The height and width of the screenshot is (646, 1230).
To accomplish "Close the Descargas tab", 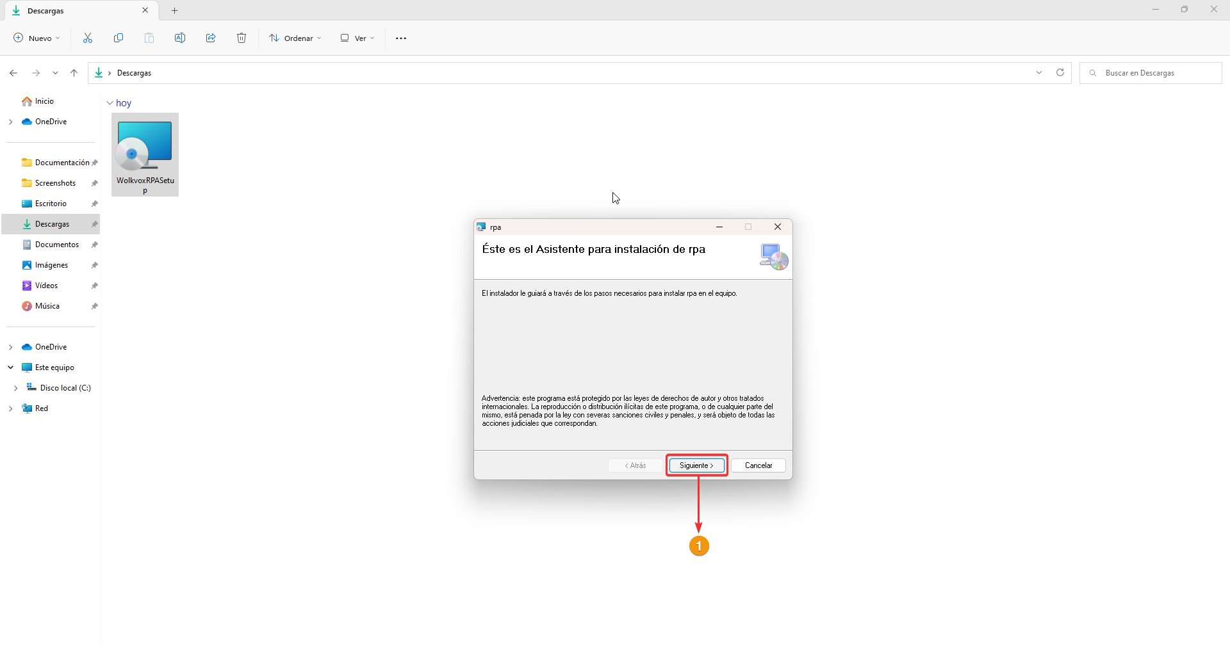I will pos(145,11).
